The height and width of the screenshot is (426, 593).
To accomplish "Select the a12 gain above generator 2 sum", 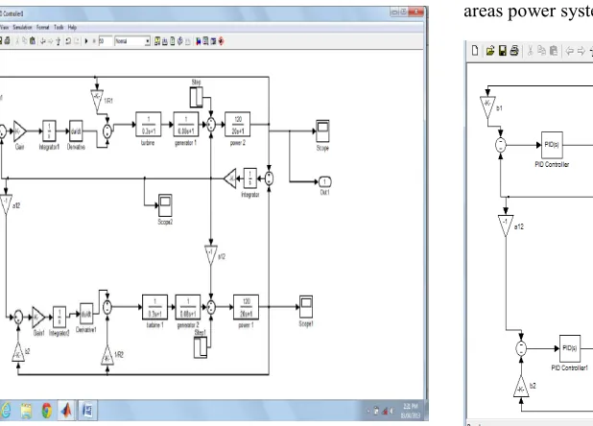I will tap(211, 255).
